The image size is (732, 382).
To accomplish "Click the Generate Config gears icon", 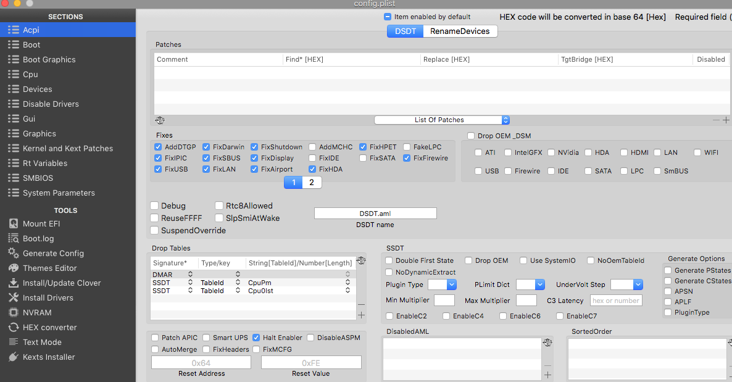I will pos(14,253).
